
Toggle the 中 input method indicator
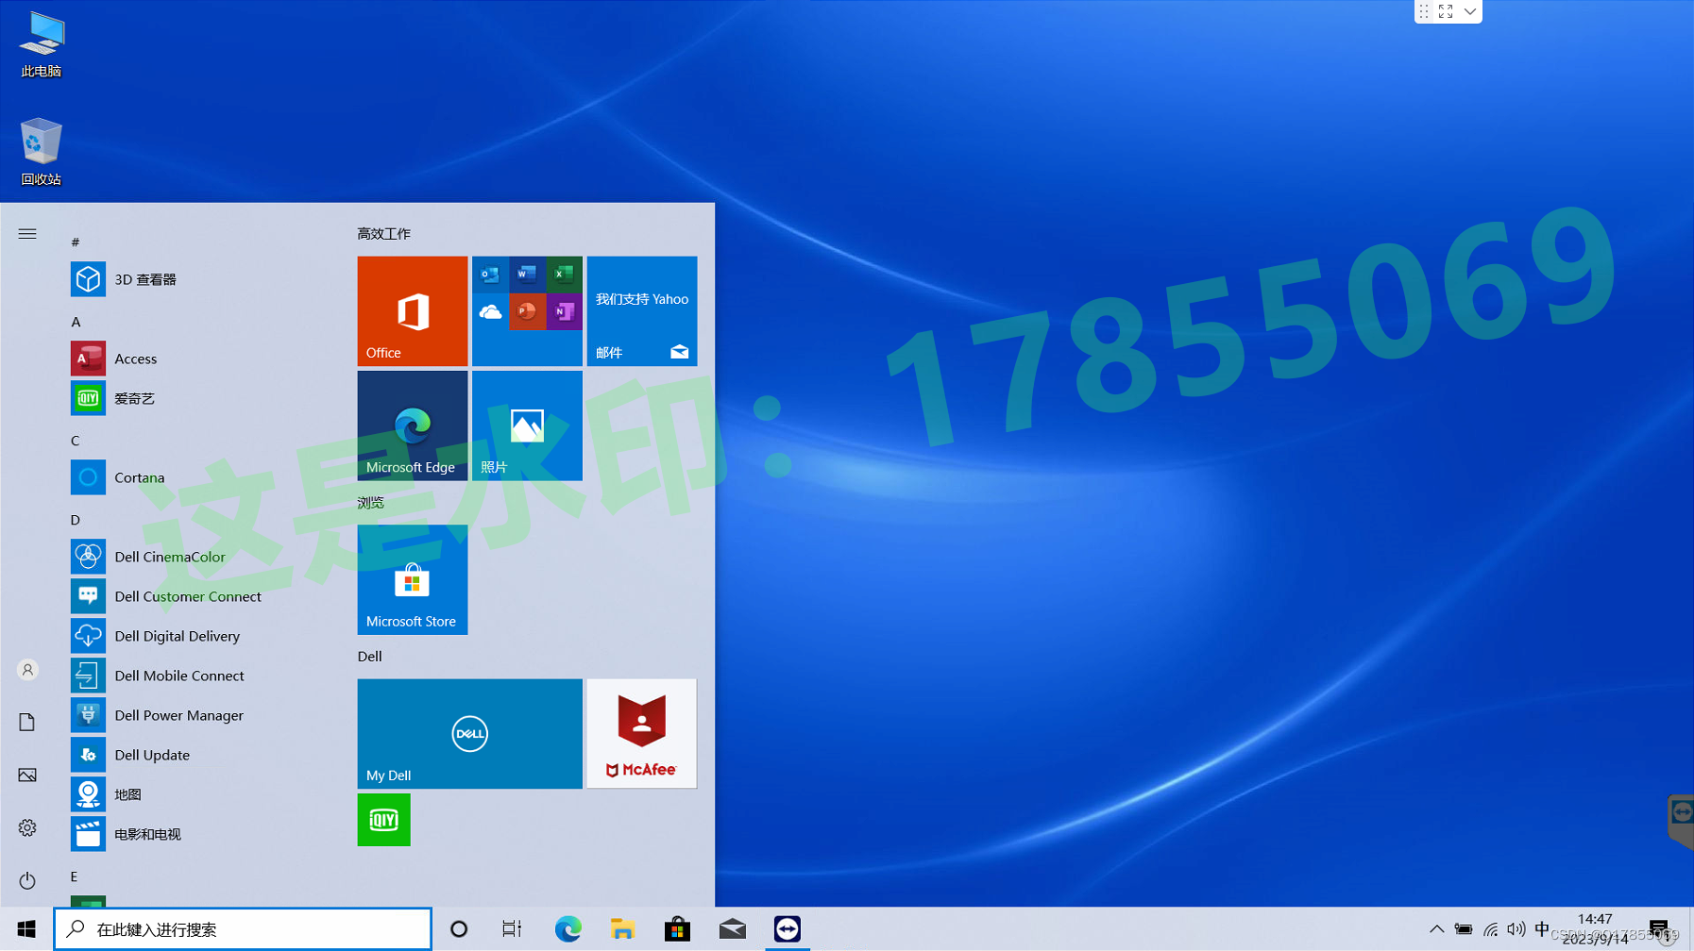[1542, 929]
